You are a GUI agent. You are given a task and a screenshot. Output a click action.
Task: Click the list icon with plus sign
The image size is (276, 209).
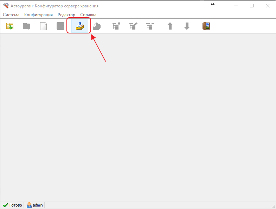116,26
